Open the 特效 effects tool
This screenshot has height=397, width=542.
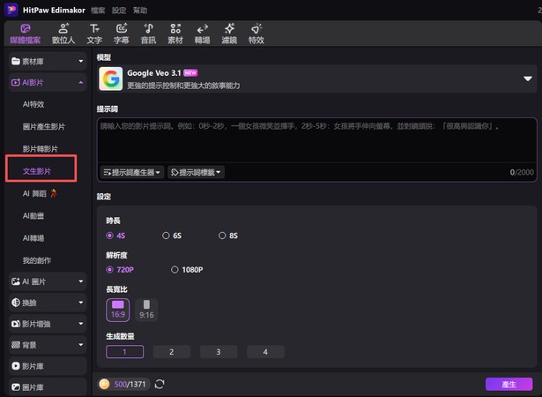256,34
